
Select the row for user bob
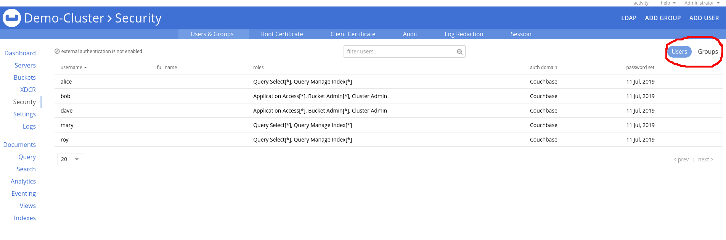(66, 96)
